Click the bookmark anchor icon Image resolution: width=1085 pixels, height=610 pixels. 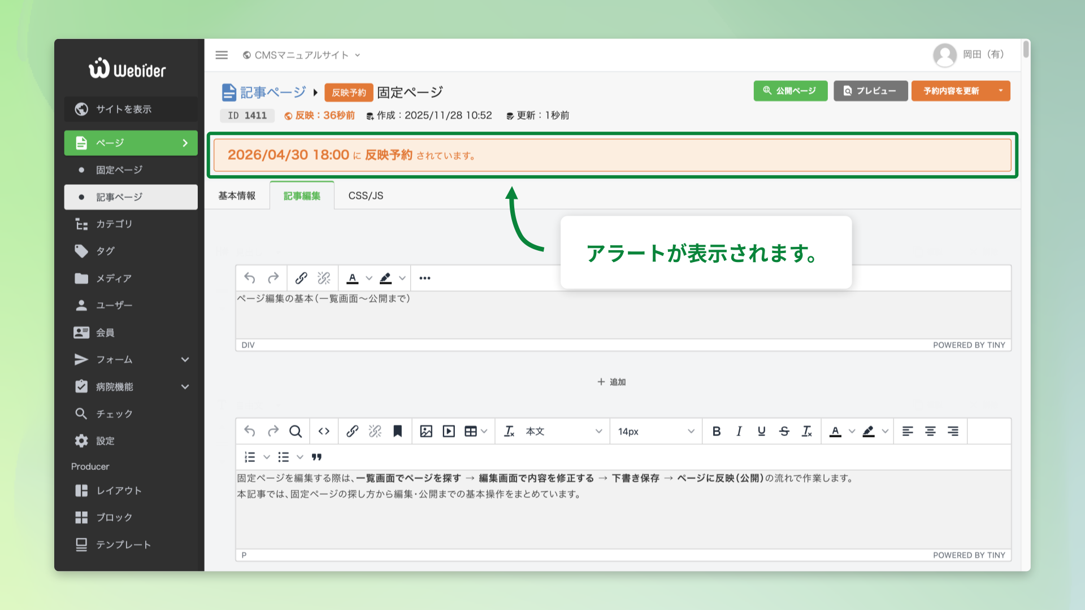(x=398, y=432)
